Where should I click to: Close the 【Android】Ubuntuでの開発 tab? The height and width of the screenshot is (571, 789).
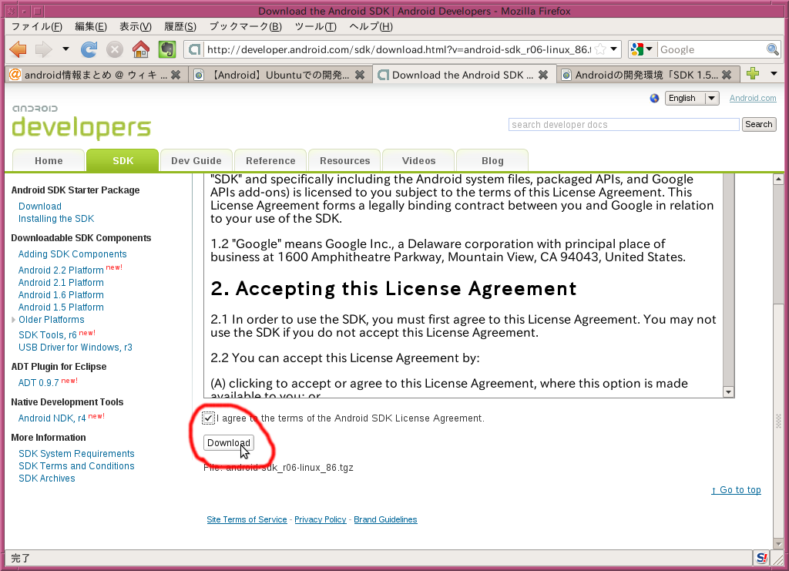(360, 75)
